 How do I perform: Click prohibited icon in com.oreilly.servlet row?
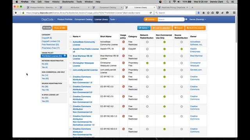(x=123, y=70)
